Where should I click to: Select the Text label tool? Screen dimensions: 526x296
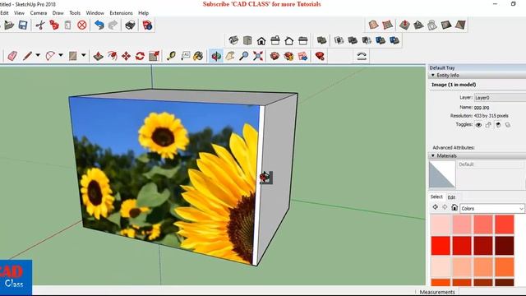(x=185, y=56)
